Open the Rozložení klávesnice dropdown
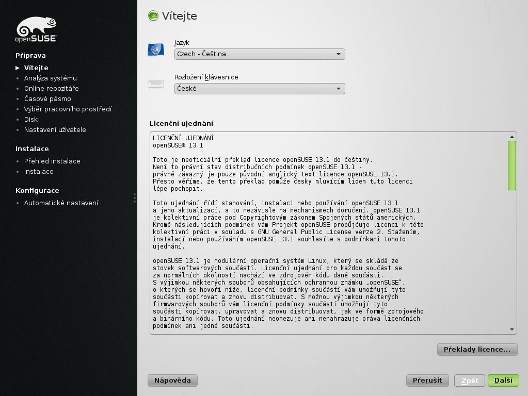The height and width of the screenshot is (396, 528). [x=260, y=89]
